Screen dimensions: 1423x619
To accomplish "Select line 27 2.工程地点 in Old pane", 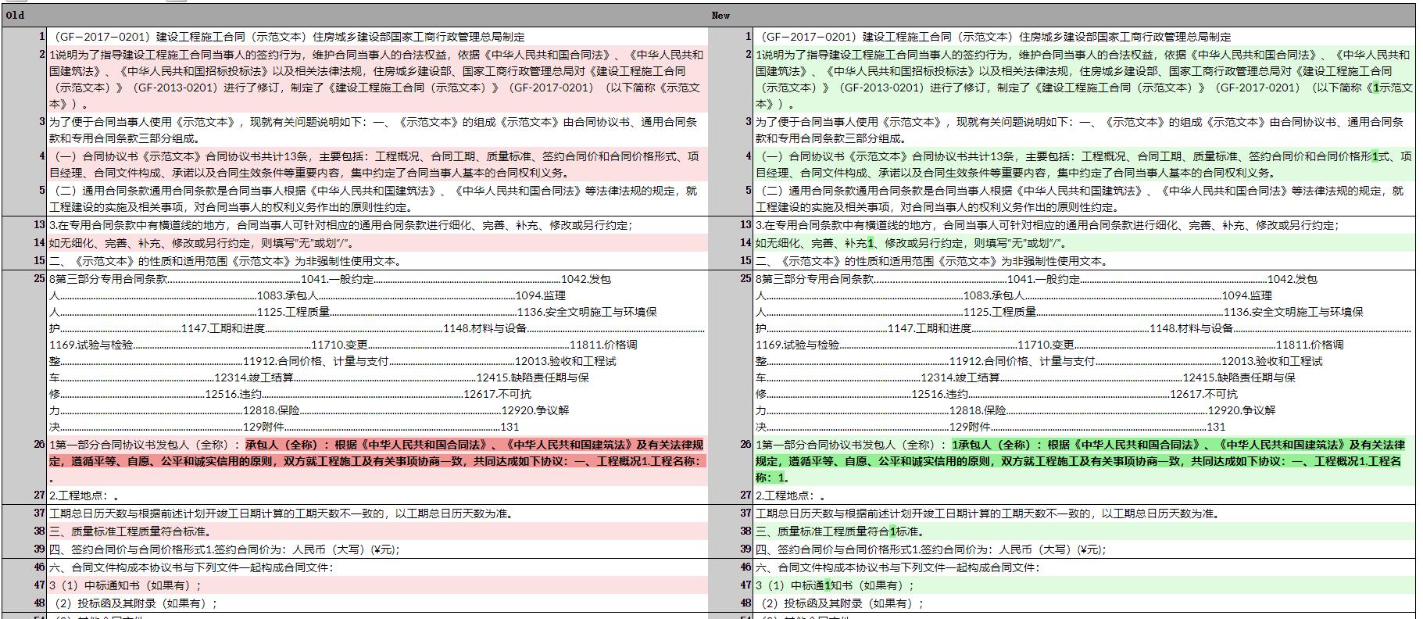I will [377, 496].
